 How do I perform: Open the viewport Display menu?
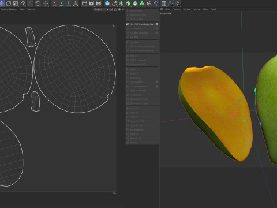pos(186,9)
